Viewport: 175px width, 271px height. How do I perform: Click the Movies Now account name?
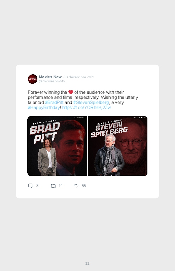50,77
